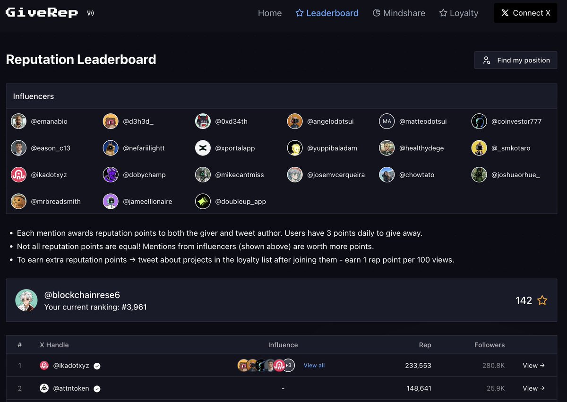Click the 280.8K followers value
Screen dimensions: 567x402
pyautogui.click(x=493, y=366)
